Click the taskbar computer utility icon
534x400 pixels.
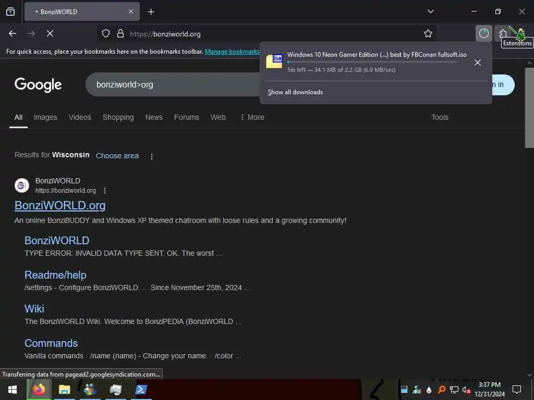coord(115,390)
